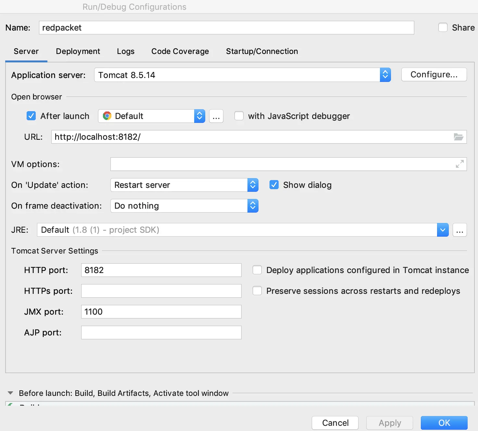Enable with JavaScript debugger checkbox

point(239,116)
